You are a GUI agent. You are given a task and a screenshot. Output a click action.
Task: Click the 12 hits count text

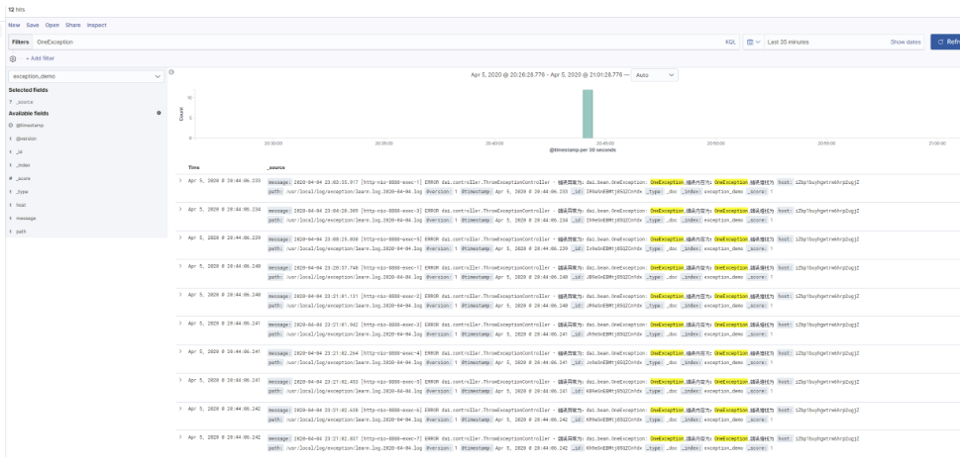[x=17, y=10]
